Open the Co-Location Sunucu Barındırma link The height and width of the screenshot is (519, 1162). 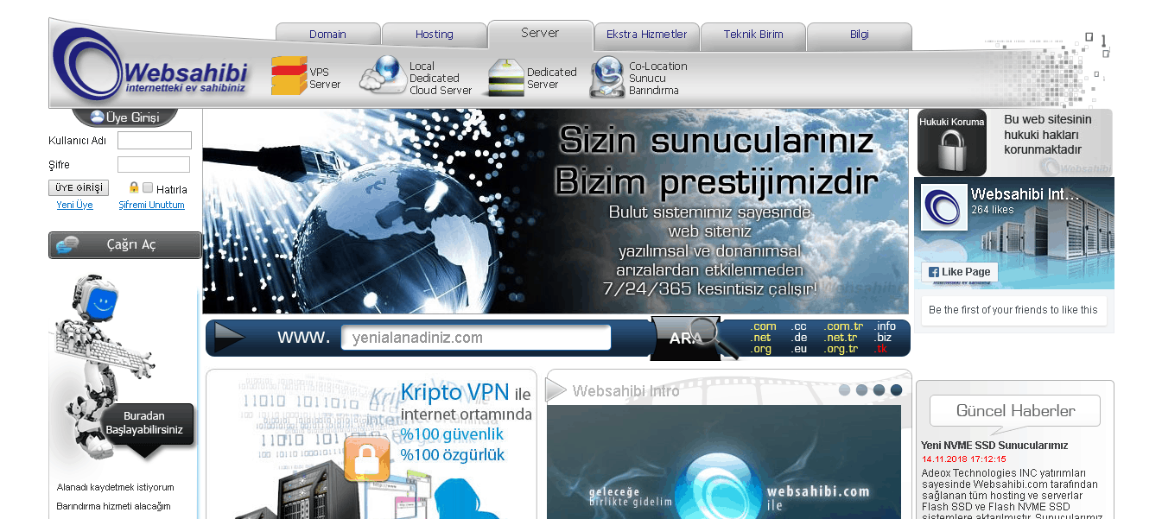tap(657, 79)
